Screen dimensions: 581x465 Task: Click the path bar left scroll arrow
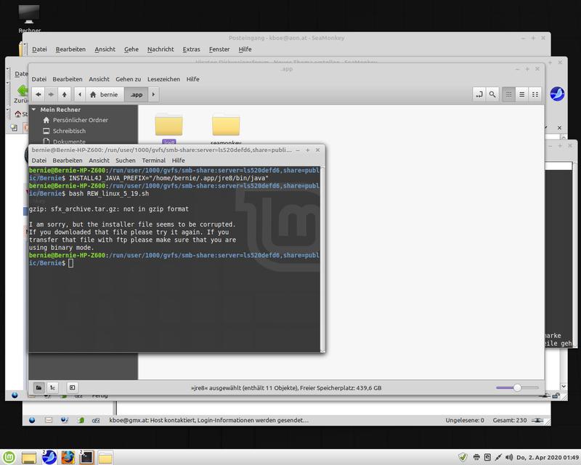click(x=78, y=94)
